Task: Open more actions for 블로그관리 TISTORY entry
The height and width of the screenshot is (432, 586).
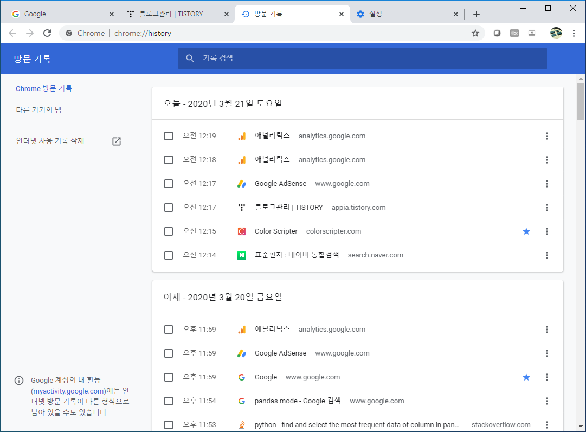Action: click(547, 208)
